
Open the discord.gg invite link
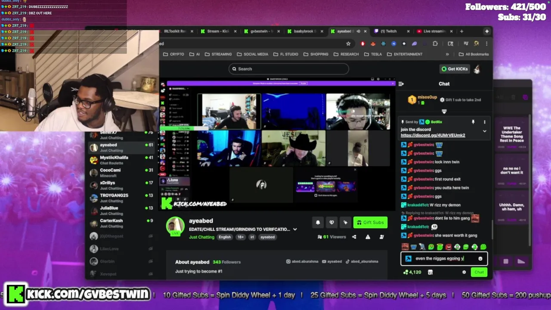433,135
